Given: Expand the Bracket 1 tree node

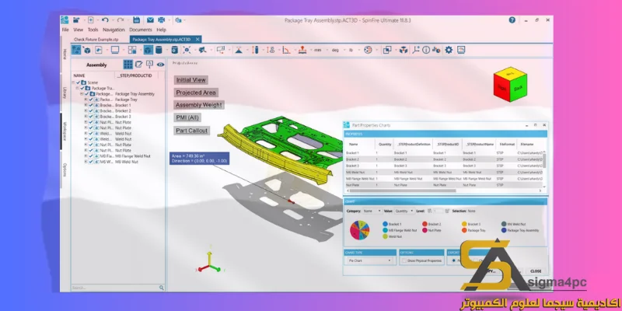Looking at the screenshot, I should pyautogui.click(x=86, y=106).
